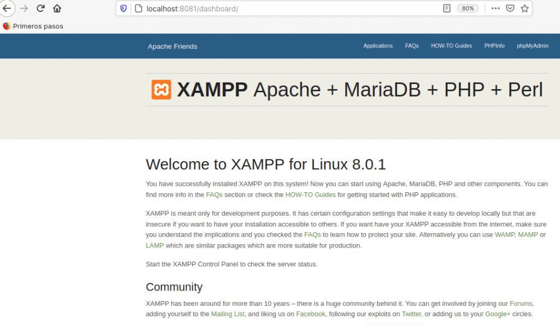Open the Primeros pasos bookmark
The image size is (560, 325).
[33, 26]
